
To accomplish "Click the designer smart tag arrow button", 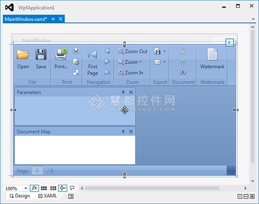I will tap(229, 43).
